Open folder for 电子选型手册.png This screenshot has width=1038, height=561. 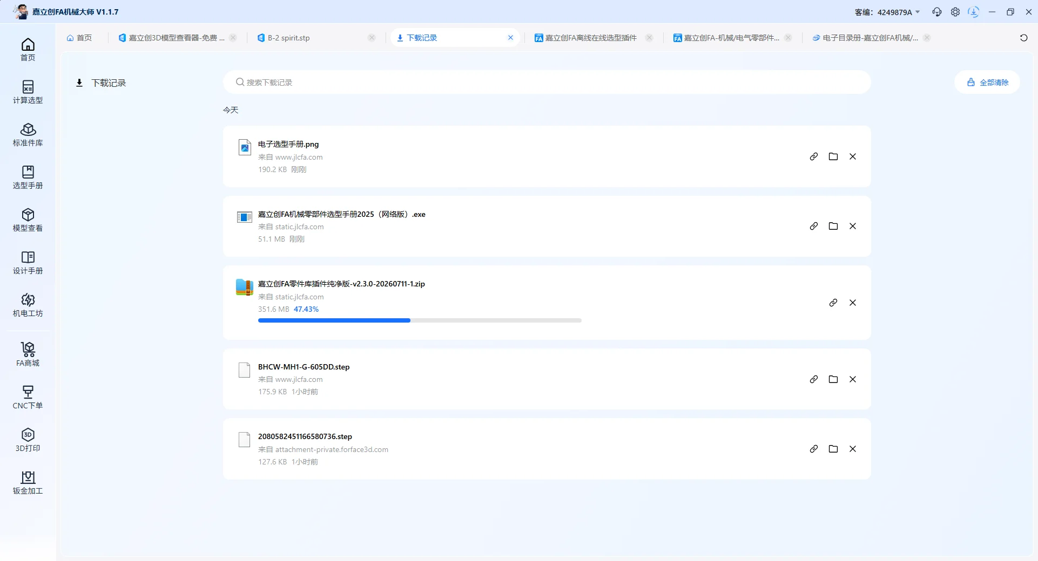[x=833, y=156]
